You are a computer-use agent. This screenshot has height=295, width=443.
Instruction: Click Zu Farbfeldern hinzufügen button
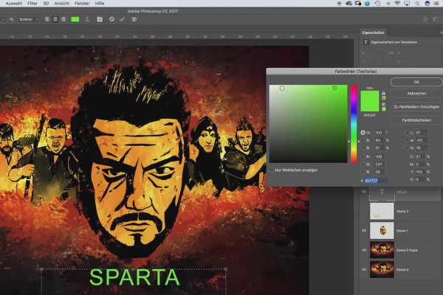tap(416, 107)
